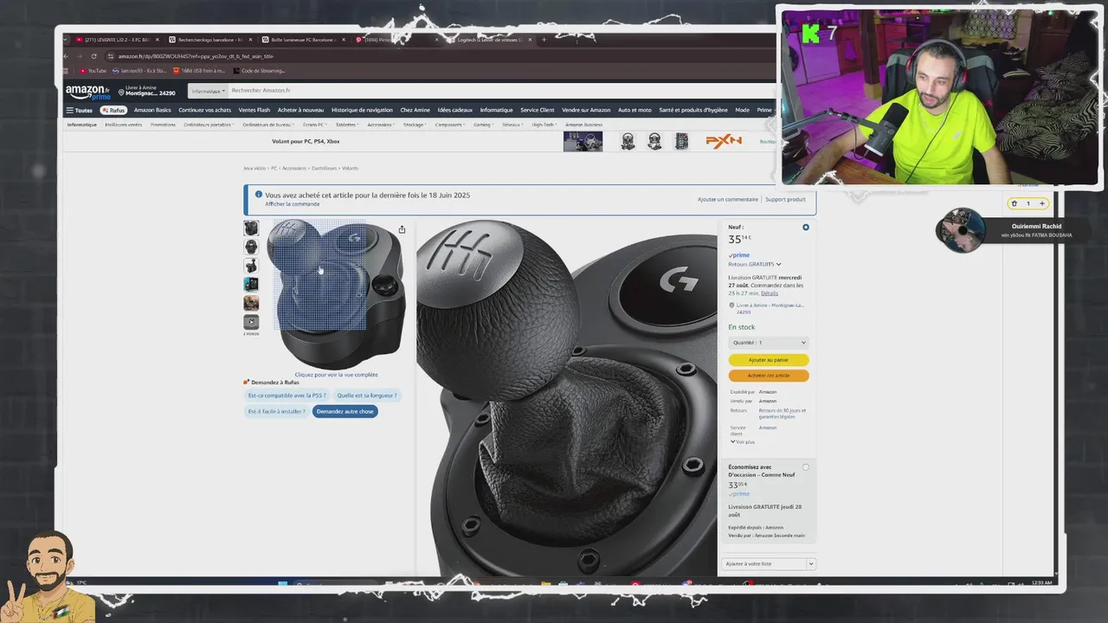The height and width of the screenshot is (623, 1108).
Task: Click the Afficher la commande link
Action: coord(292,204)
